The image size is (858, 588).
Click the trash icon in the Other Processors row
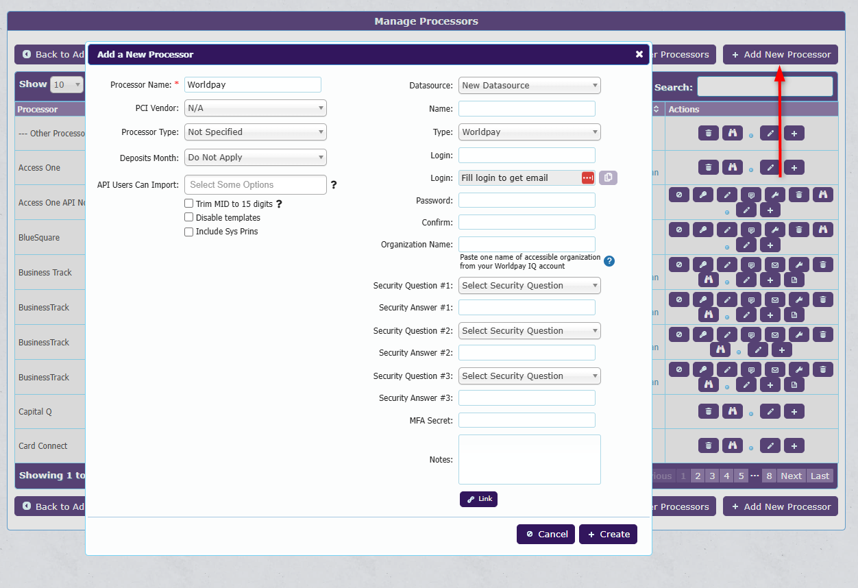pyautogui.click(x=709, y=133)
